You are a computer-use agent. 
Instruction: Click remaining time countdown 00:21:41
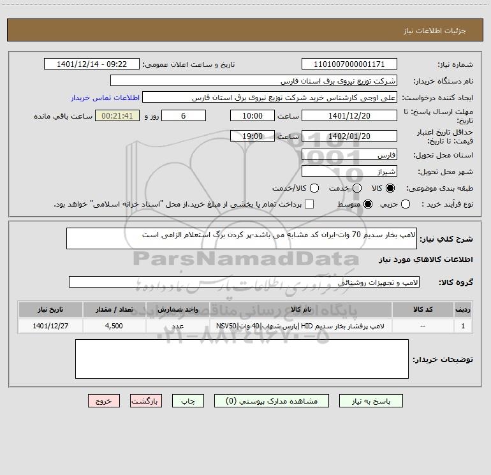pyautogui.click(x=117, y=115)
